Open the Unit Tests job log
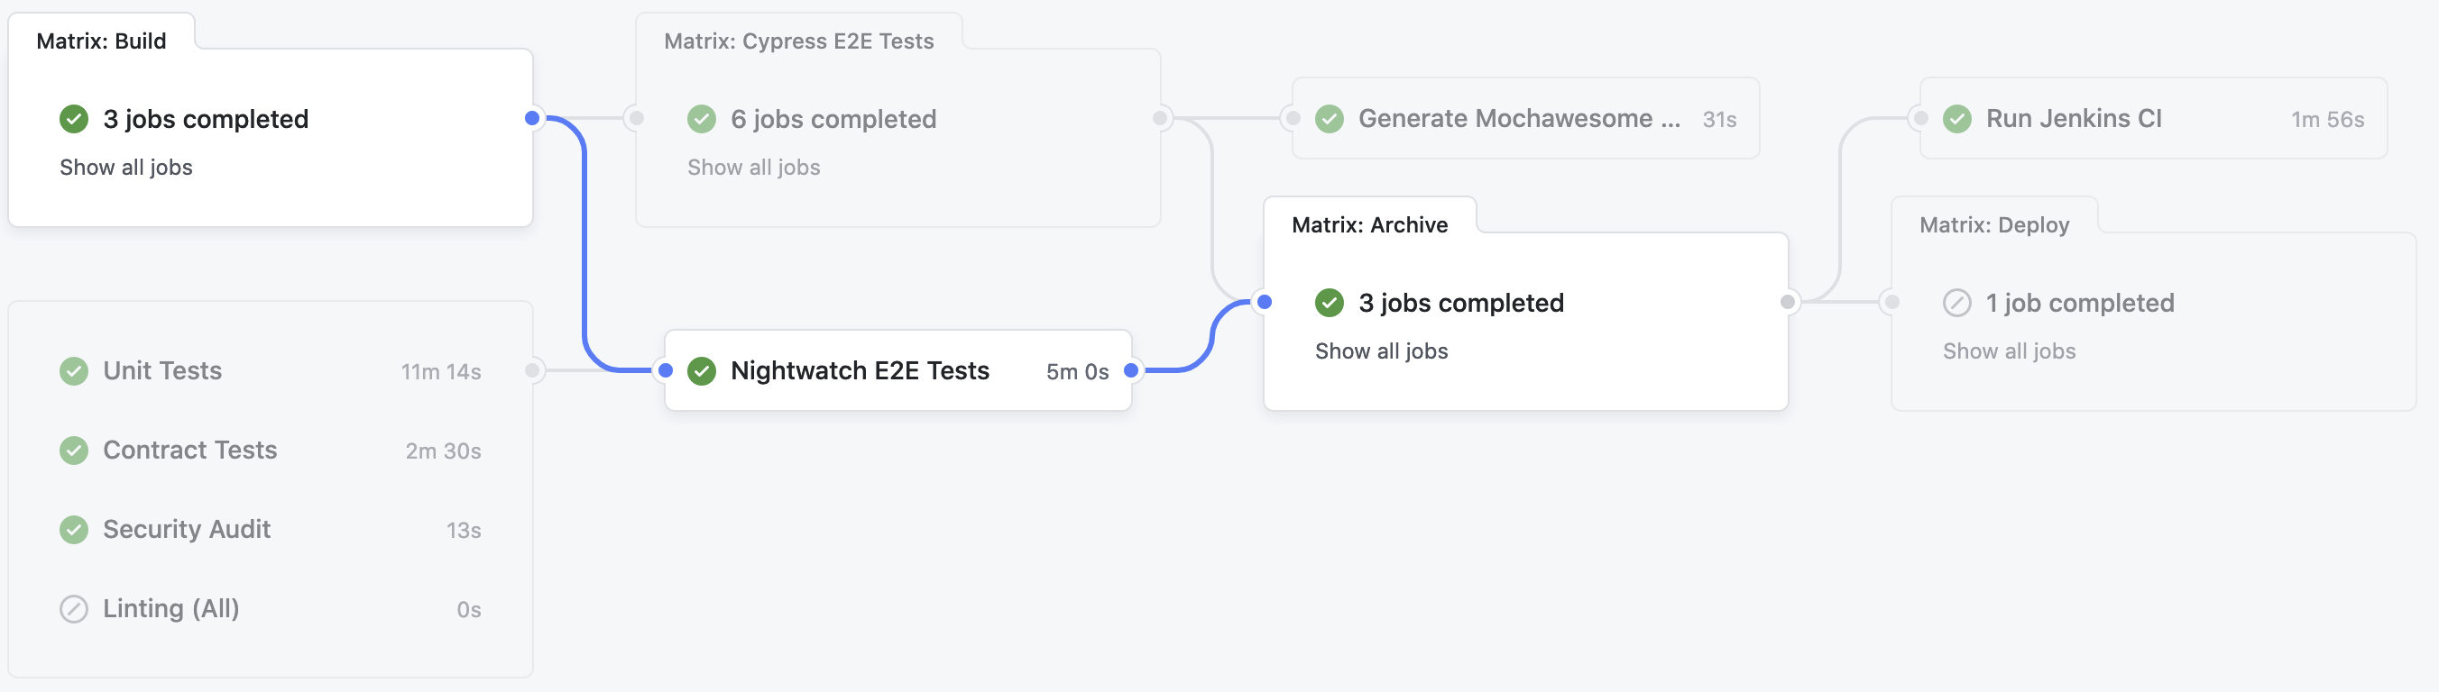Screen dimensions: 2439x692 tap(163, 370)
